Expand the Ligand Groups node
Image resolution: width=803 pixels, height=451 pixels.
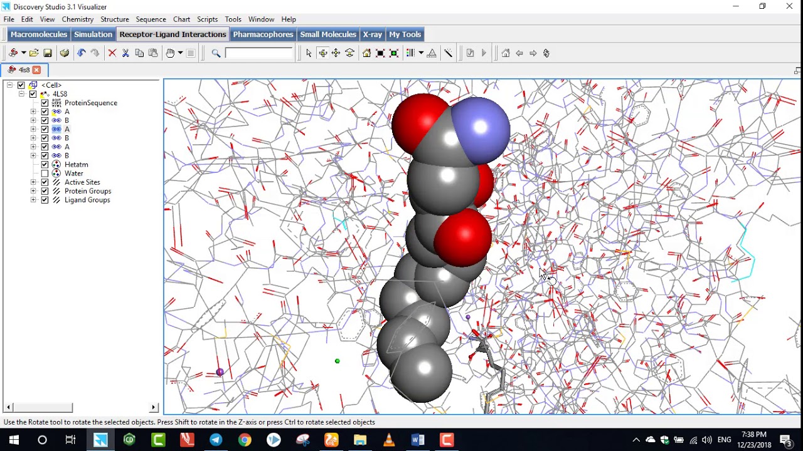(33, 200)
